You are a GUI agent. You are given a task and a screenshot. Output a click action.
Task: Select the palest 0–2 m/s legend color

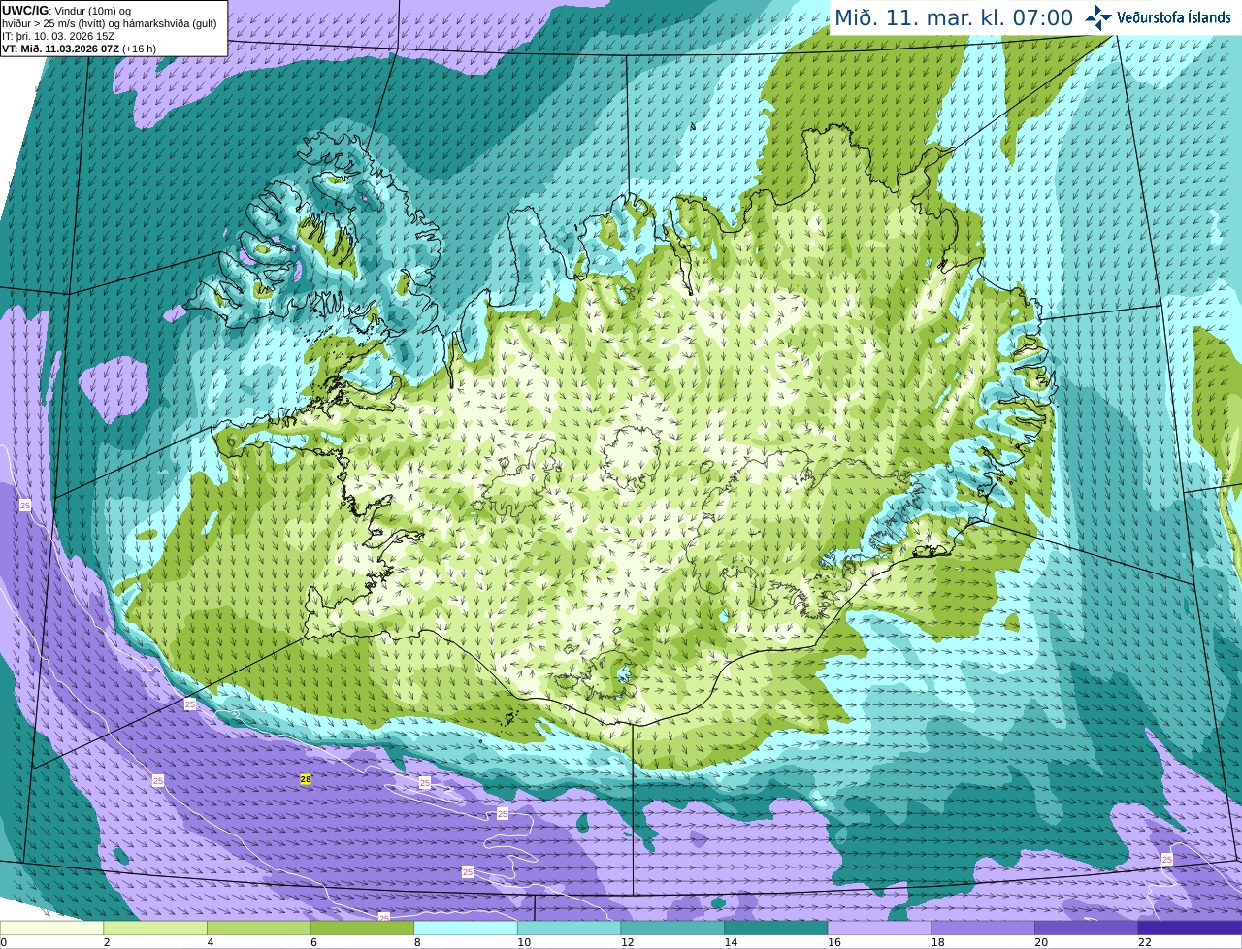coord(51,928)
